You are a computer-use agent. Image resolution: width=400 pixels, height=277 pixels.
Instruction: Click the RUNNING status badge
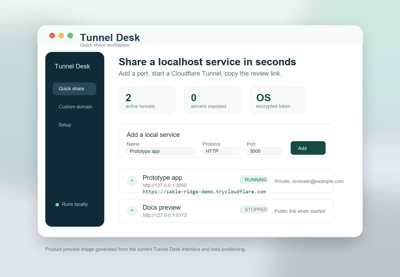click(x=253, y=180)
